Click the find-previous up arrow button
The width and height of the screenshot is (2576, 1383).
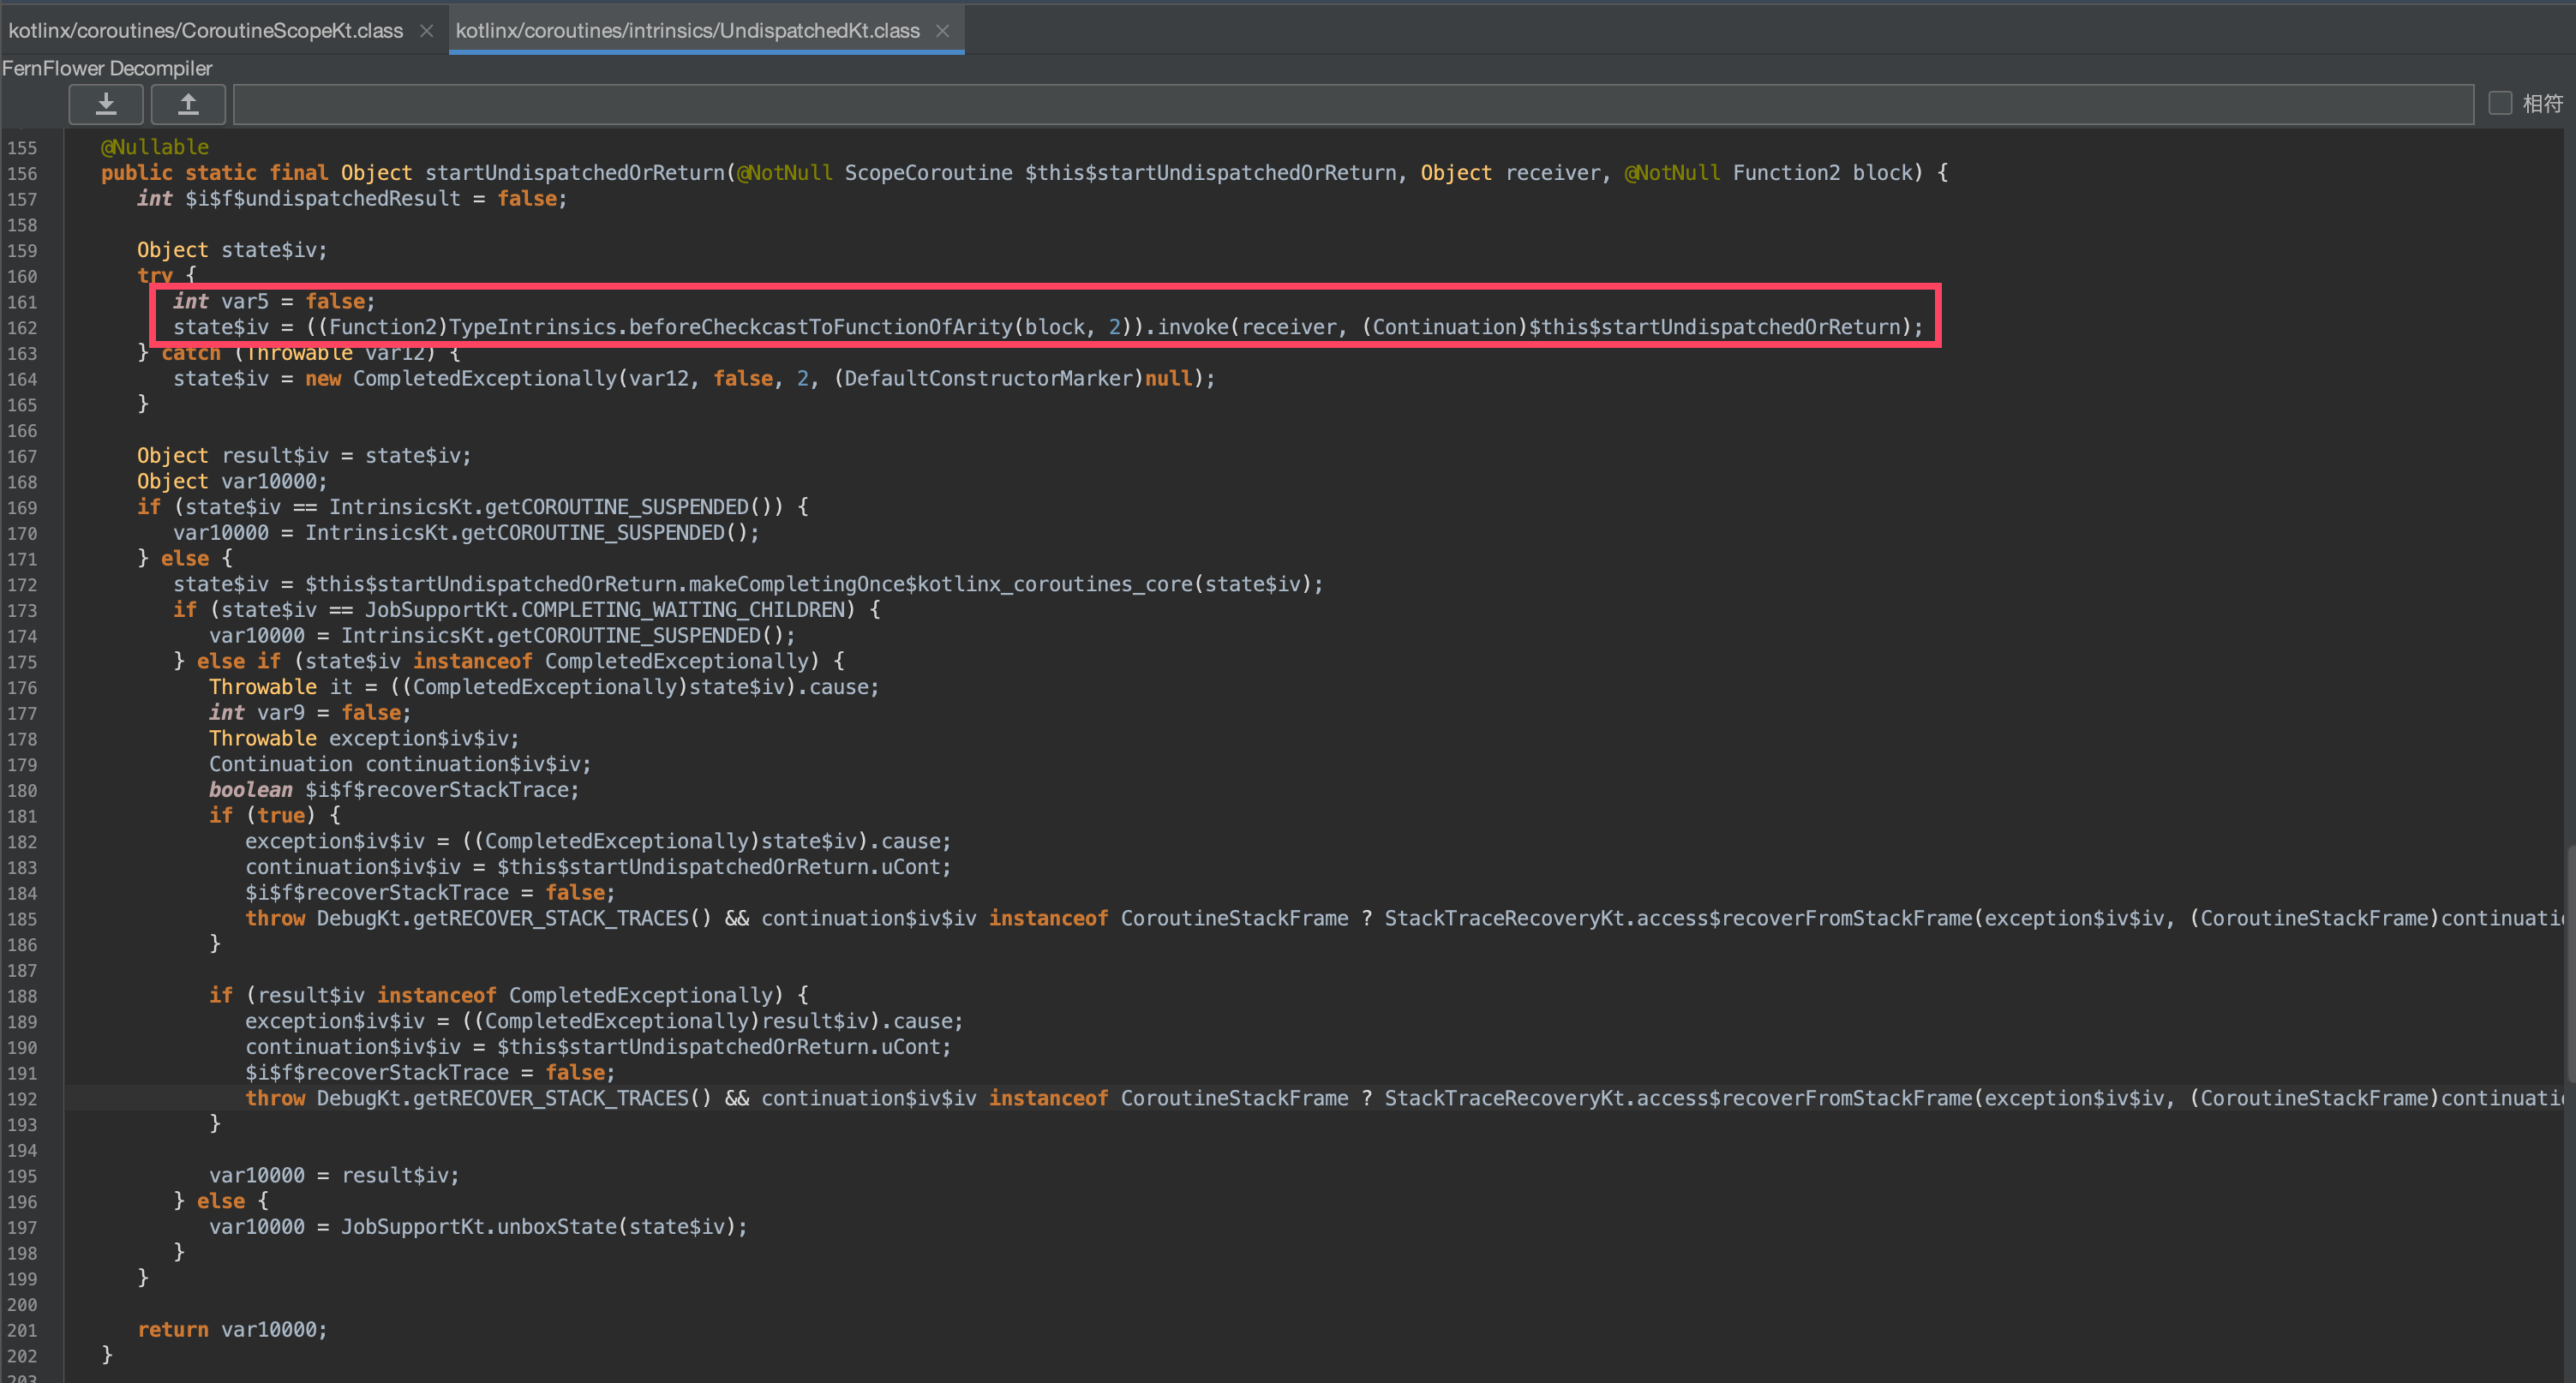pyautogui.click(x=188, y=104)
